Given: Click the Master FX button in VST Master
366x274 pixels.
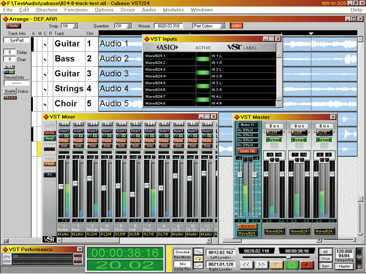Looking at the screenshot, I should (248, 125).
